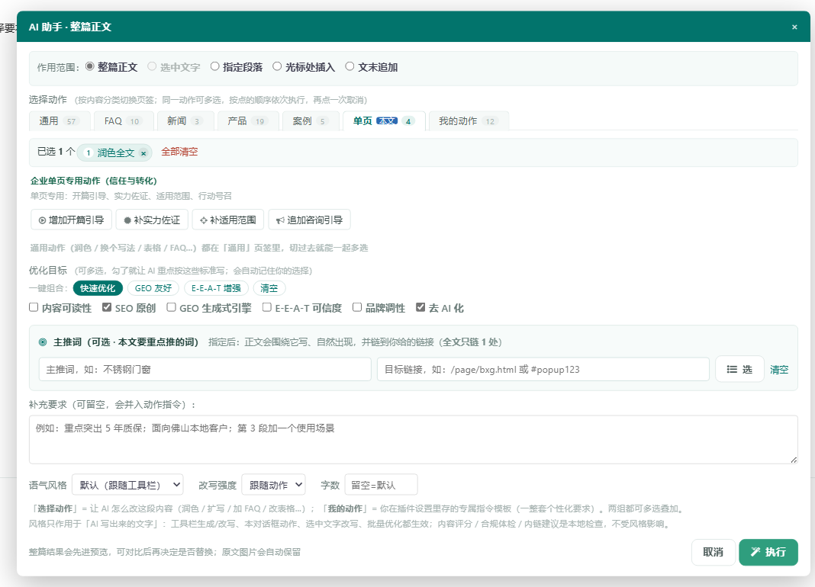Click the 执行 button
Image resolution: width=815 pixels, height=587 pixels.
[768, 552]
